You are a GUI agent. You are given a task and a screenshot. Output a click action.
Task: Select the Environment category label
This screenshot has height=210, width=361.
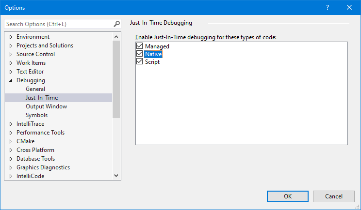tap(33, 37)
